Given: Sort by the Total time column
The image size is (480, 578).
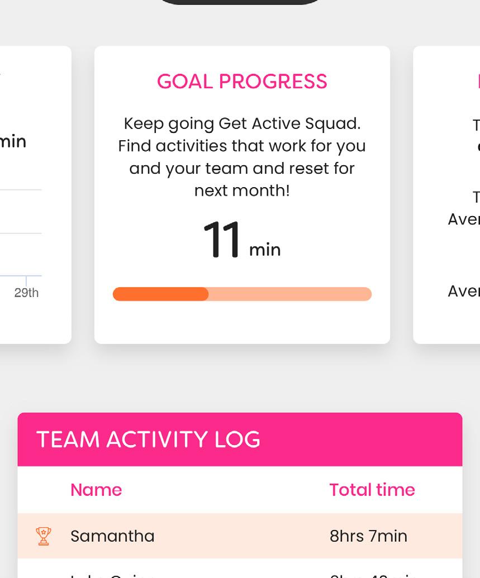Looking at the screenshot, I should [x=372, y=490].
